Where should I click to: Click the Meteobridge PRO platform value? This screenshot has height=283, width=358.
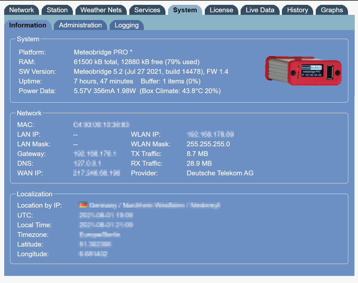[103, 52]
